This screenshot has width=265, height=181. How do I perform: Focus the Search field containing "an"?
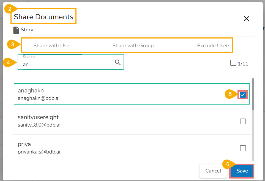(x=67, y=64)
